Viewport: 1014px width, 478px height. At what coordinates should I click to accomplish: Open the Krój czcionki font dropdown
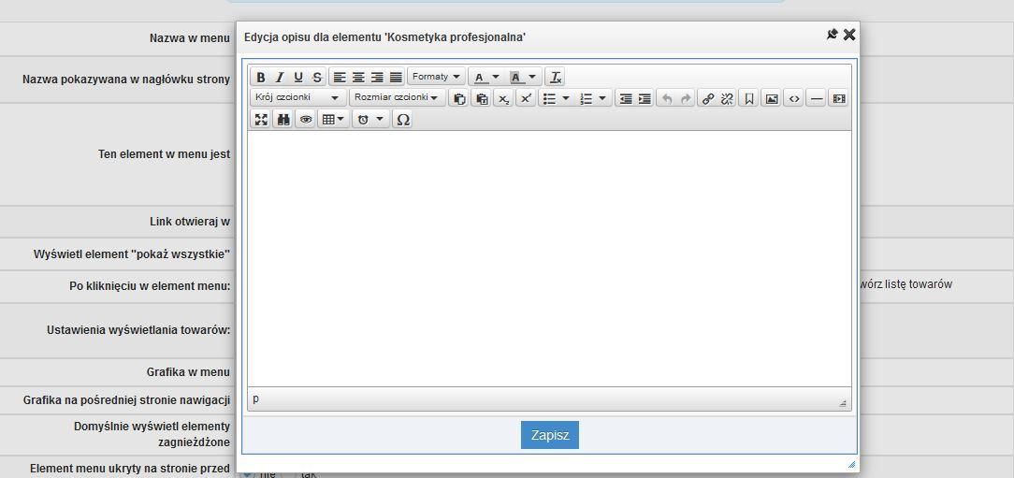[298, 97]
